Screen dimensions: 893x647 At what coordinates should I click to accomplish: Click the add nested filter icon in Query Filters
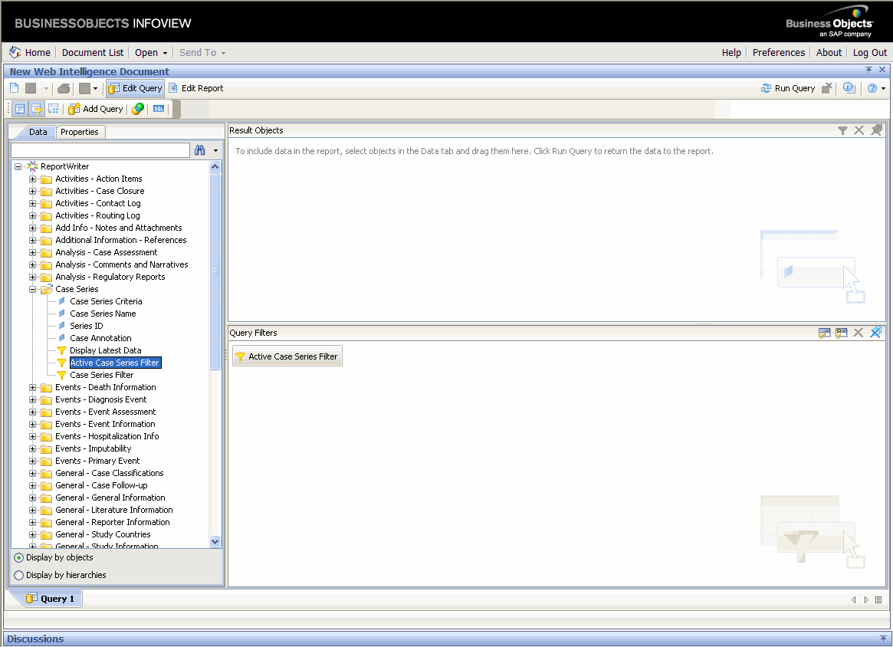pos(841,333)
